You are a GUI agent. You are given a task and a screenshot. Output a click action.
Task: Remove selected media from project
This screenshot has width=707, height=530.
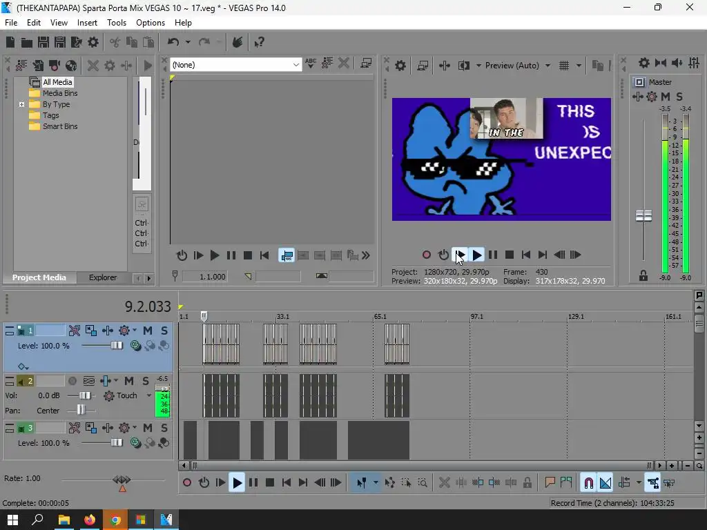coord(93,66)
